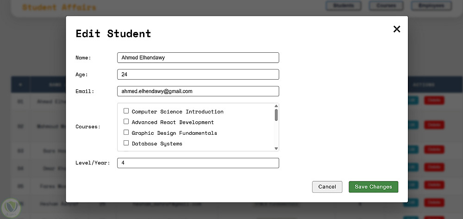The height and width of the screenshot is (219, 463).
Task: Enable Graphic Design Fundamentals course
Action: click(x=126, y=132)
